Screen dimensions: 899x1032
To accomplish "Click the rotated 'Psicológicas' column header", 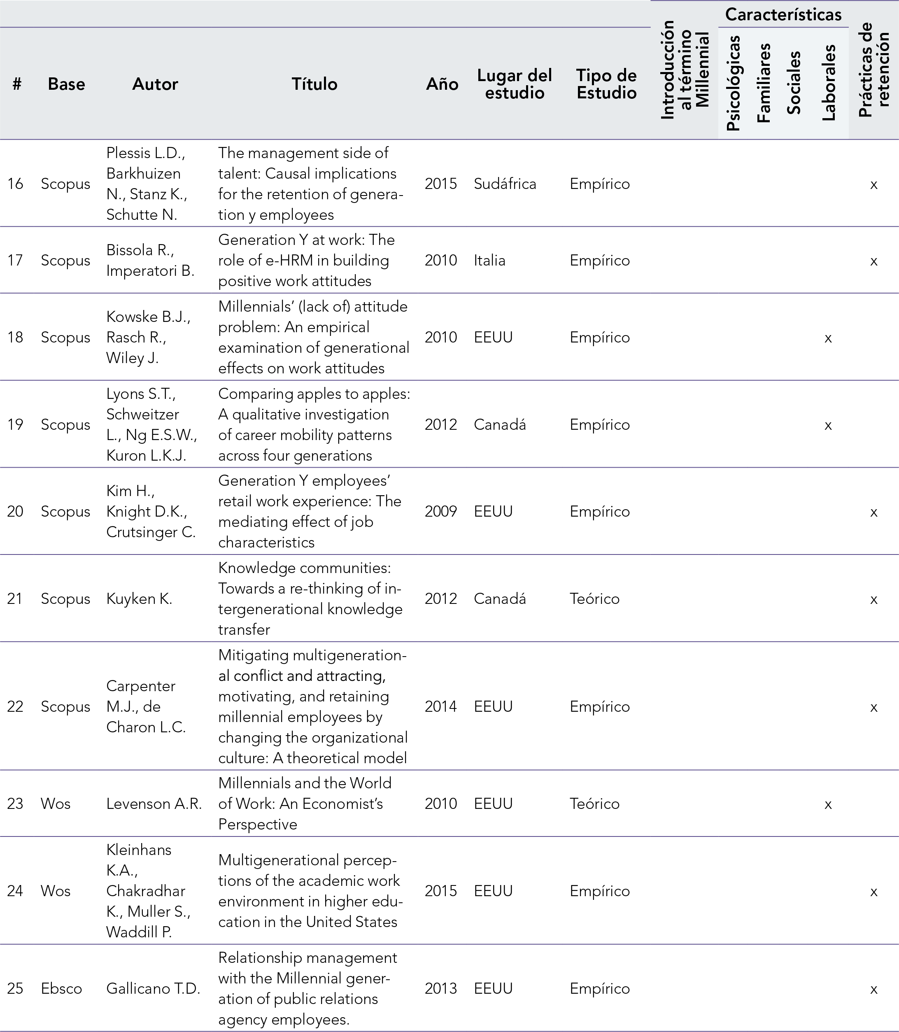I will 733,83.
